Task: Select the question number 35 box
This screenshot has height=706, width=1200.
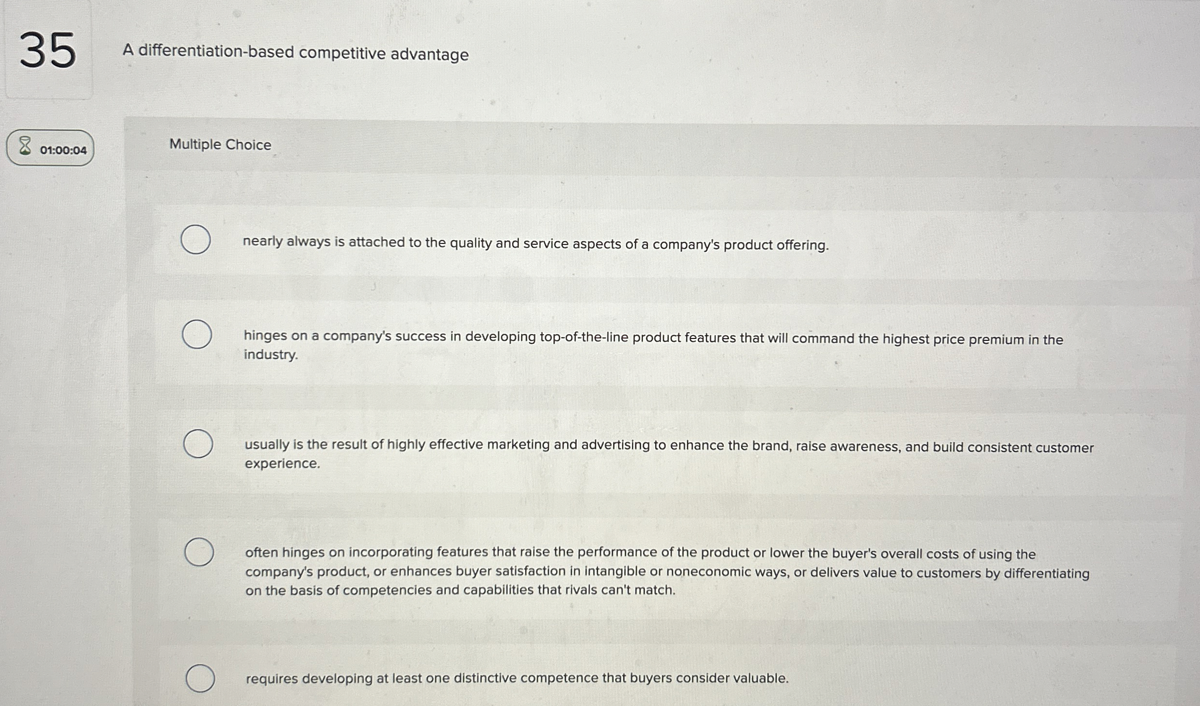Action: pos(49,51)
